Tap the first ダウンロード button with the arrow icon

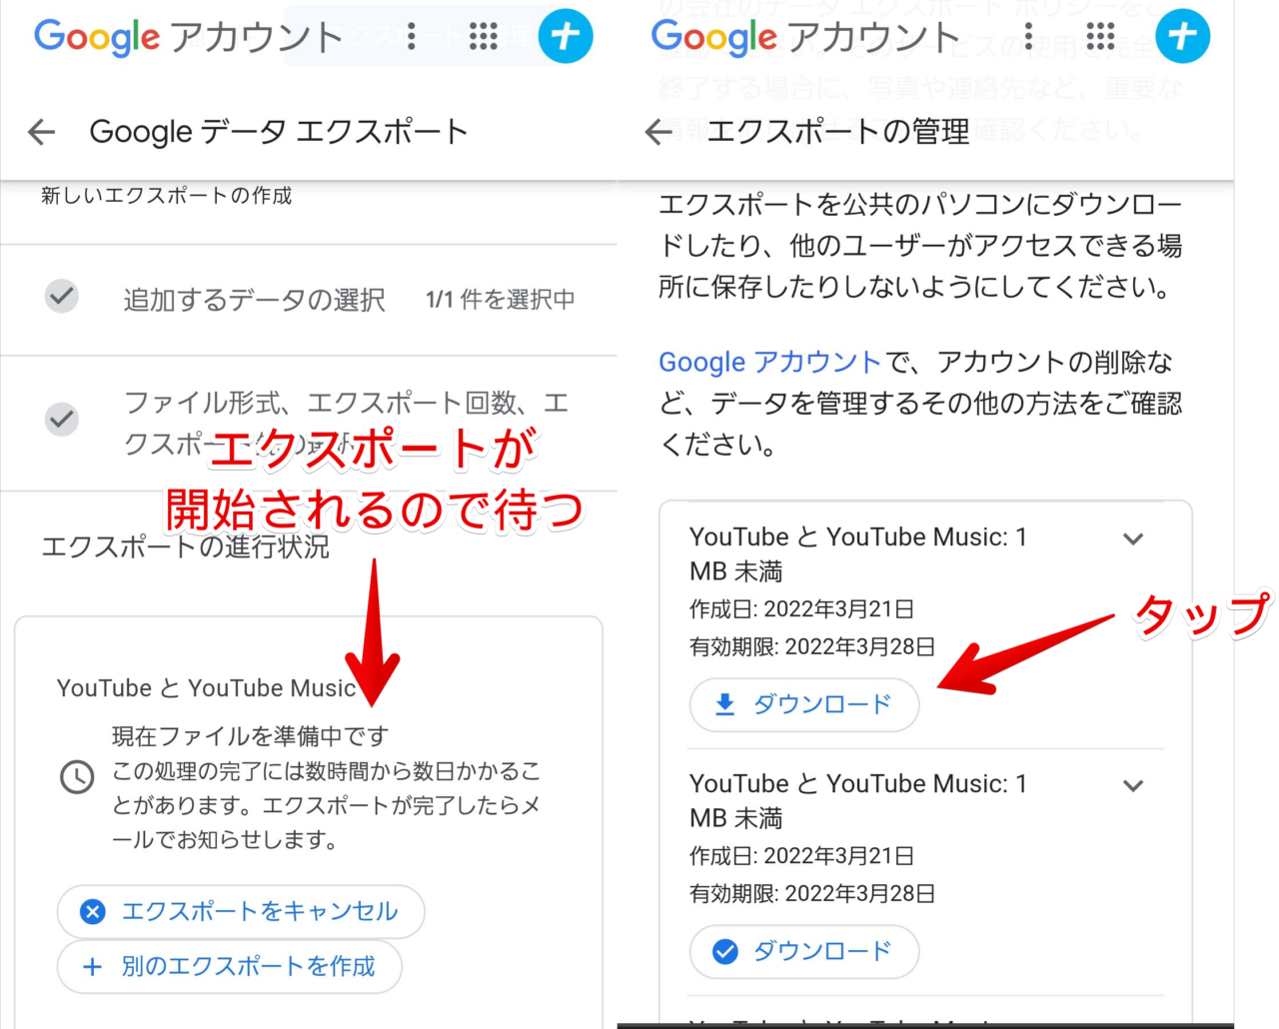(804, 704)
